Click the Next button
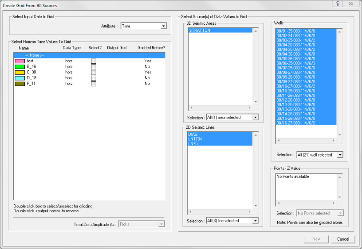 (316, 239)
